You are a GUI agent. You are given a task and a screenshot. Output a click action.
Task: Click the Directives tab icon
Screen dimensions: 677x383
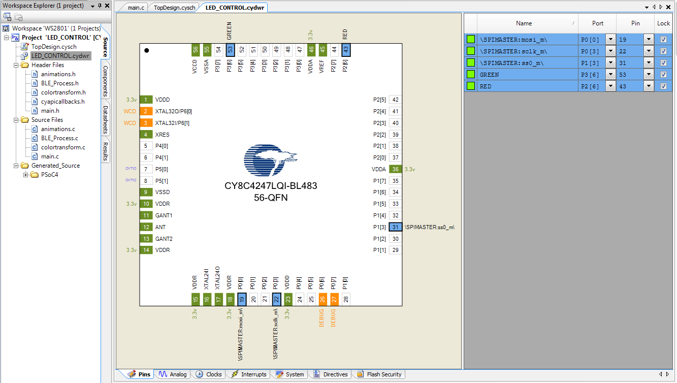[316, 374]
